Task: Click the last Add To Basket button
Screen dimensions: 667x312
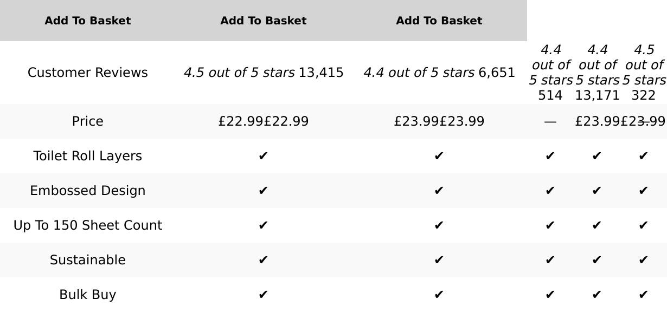Action: coord(439,21)
